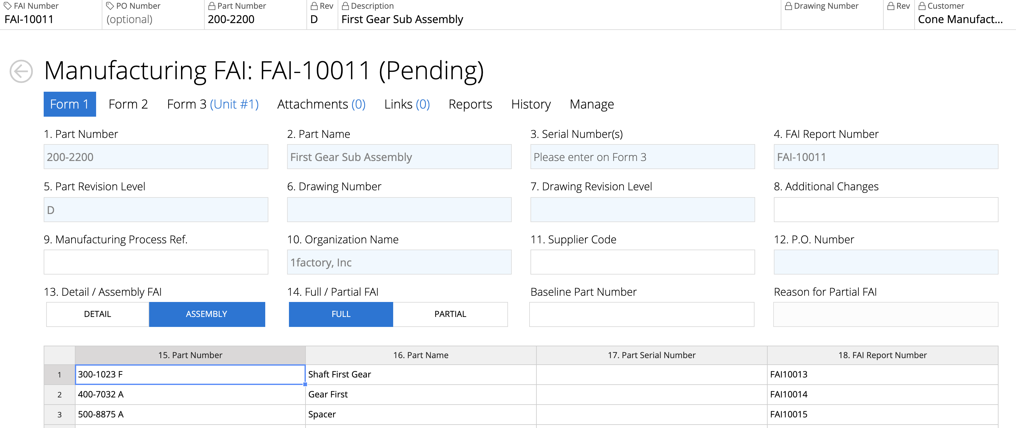Click the 3. Serial Number(s) field

point(642,157)
